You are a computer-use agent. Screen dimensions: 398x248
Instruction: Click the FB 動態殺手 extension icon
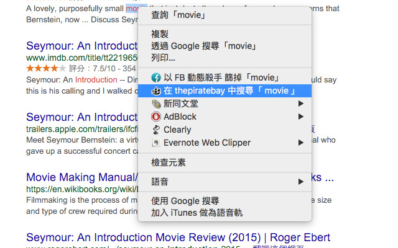coord(157,77)
